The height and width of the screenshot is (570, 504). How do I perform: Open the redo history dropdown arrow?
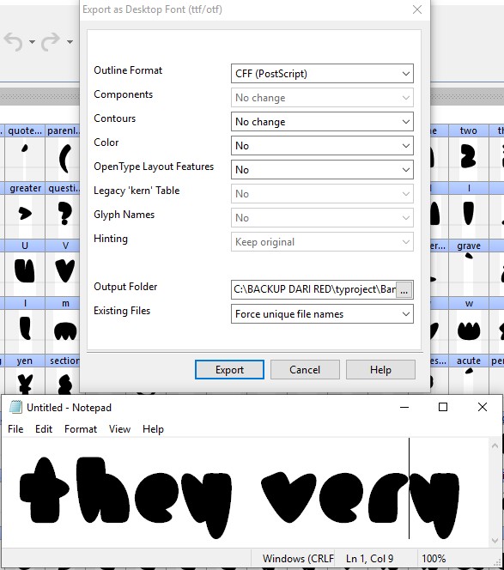click(70, 42)
